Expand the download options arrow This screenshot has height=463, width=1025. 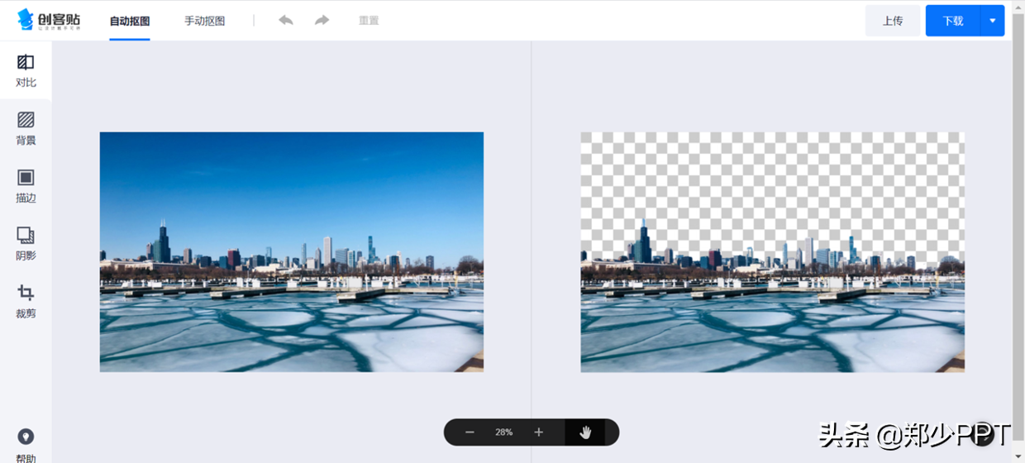click(993, 21)
